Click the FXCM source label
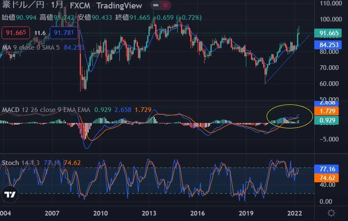This screenshot has width=348, height=221. point(80,5)
